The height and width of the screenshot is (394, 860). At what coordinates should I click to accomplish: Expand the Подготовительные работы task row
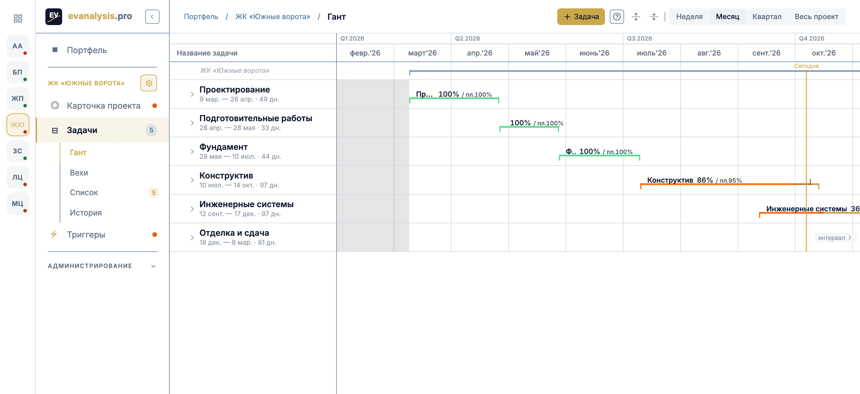(x=192, y=123)
